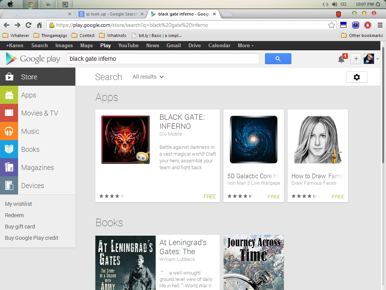Open the 5D Galactic Core thumbnail
Image resolution: width=386 pixels, height=290 pixels.
254,140
